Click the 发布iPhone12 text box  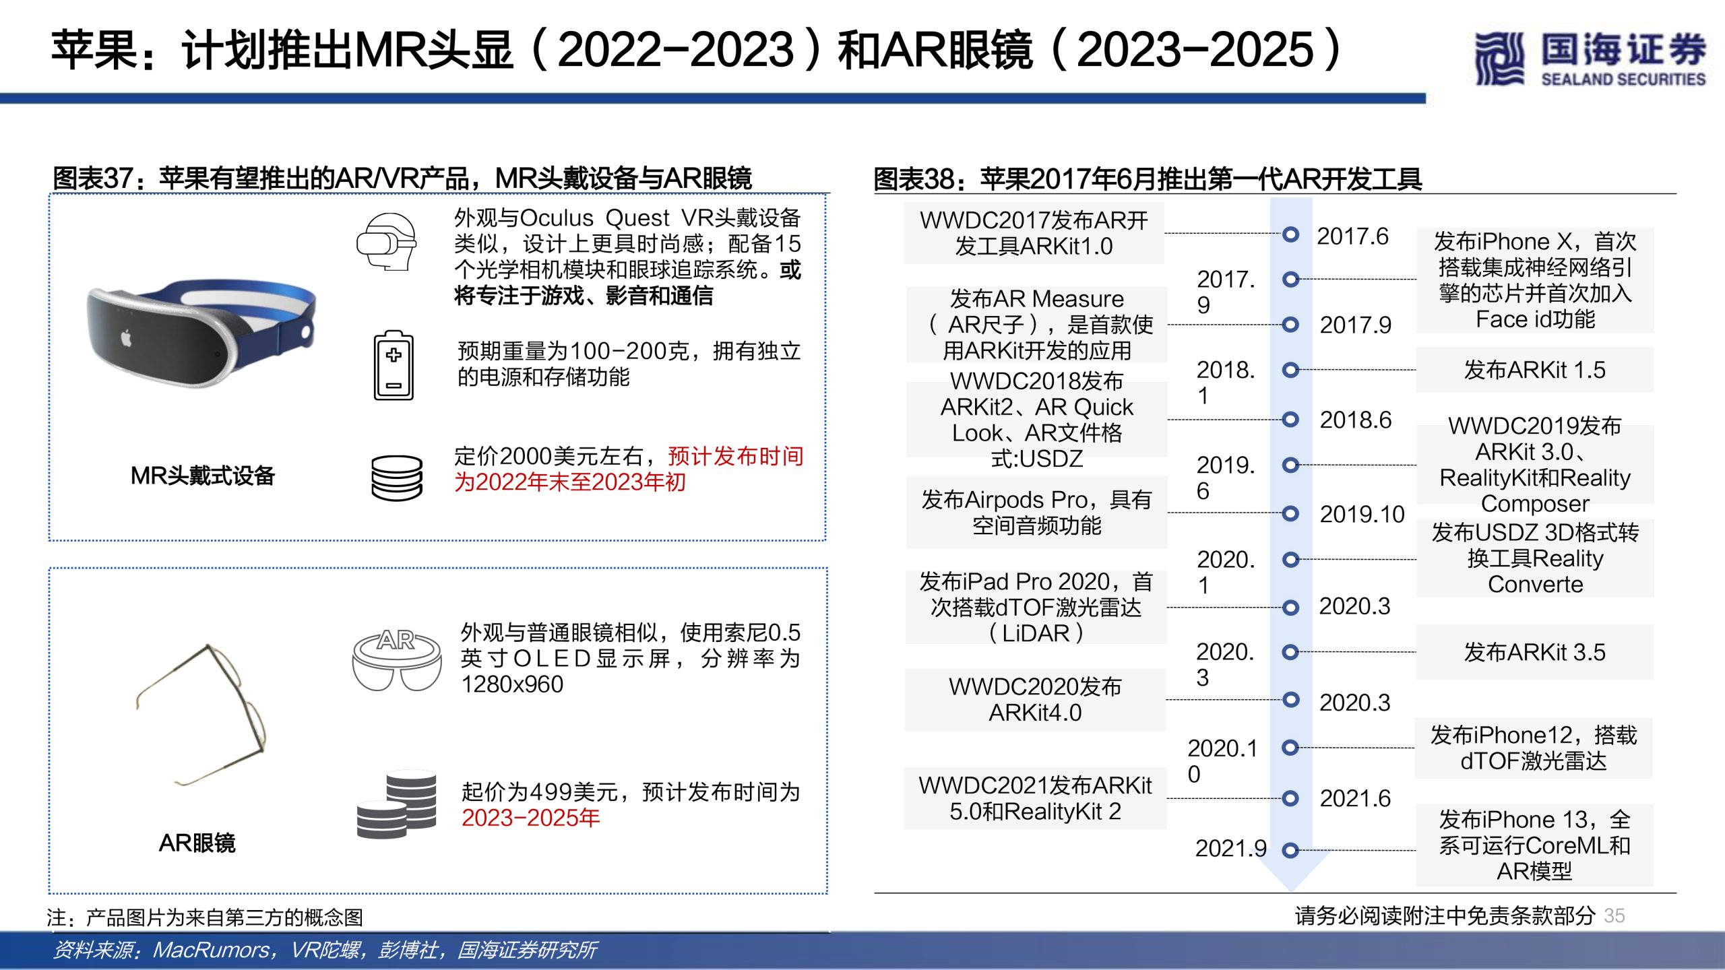pyautogui.click(x=1534, y=748)
